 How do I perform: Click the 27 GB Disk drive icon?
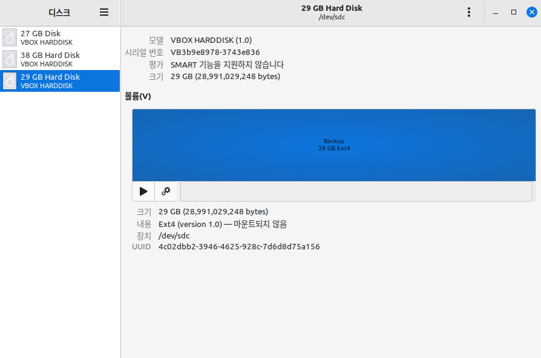(10, 37)
